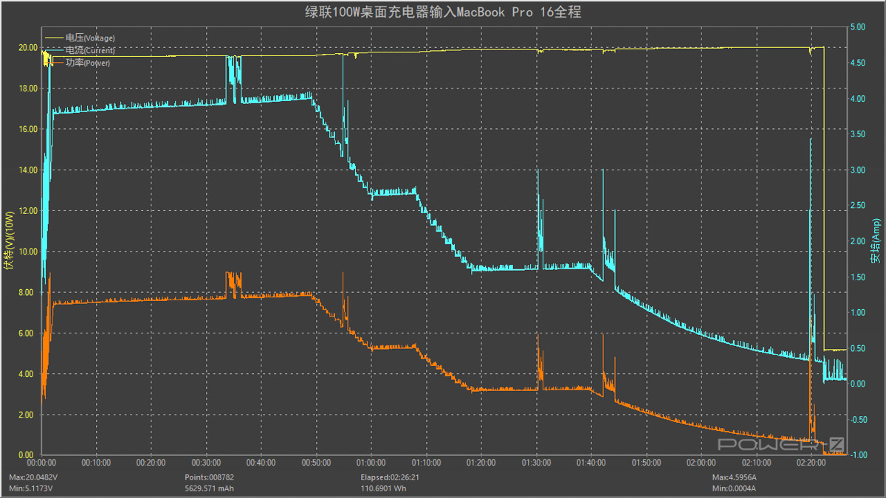886x498 pixels.
Task: Click the Points:008782 counter
Action: 210,477
